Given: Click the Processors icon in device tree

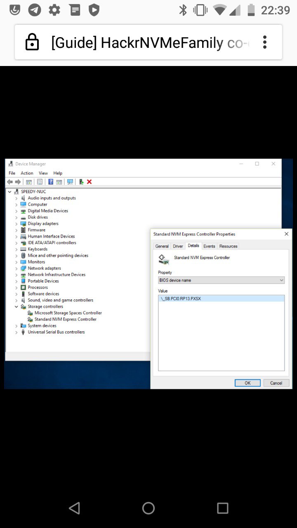Looking at the screenshot, I should (x=24, y=287).
